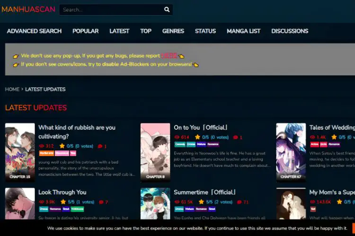The width and height of the screenshot is (355, 236).
Task: Click the Mature tag on On to You
Action: [x=201, y=144]
